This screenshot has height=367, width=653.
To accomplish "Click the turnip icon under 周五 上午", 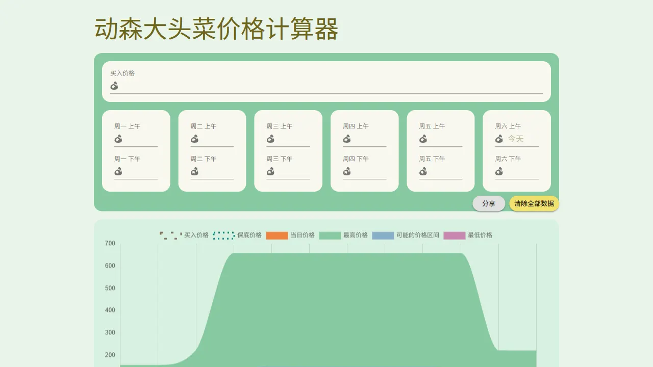I will tap(423, 139).
